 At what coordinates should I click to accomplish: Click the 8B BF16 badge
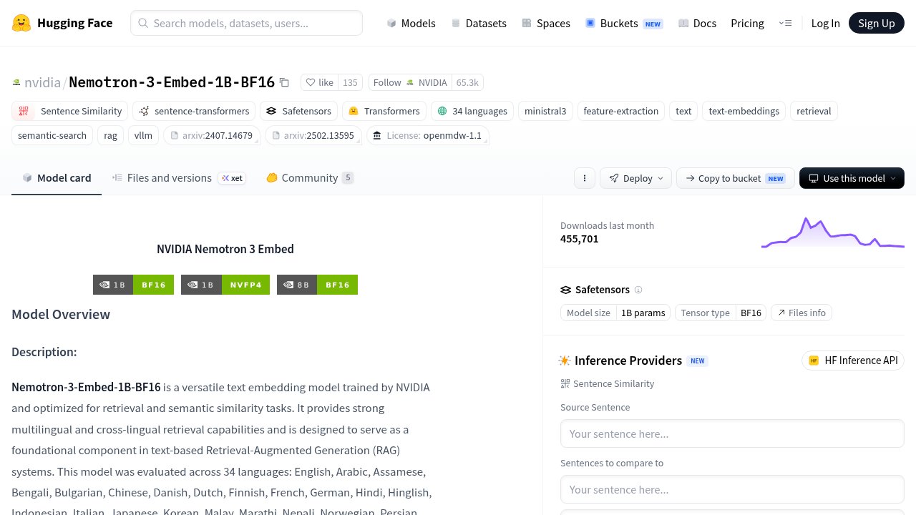tap(317, 285)
